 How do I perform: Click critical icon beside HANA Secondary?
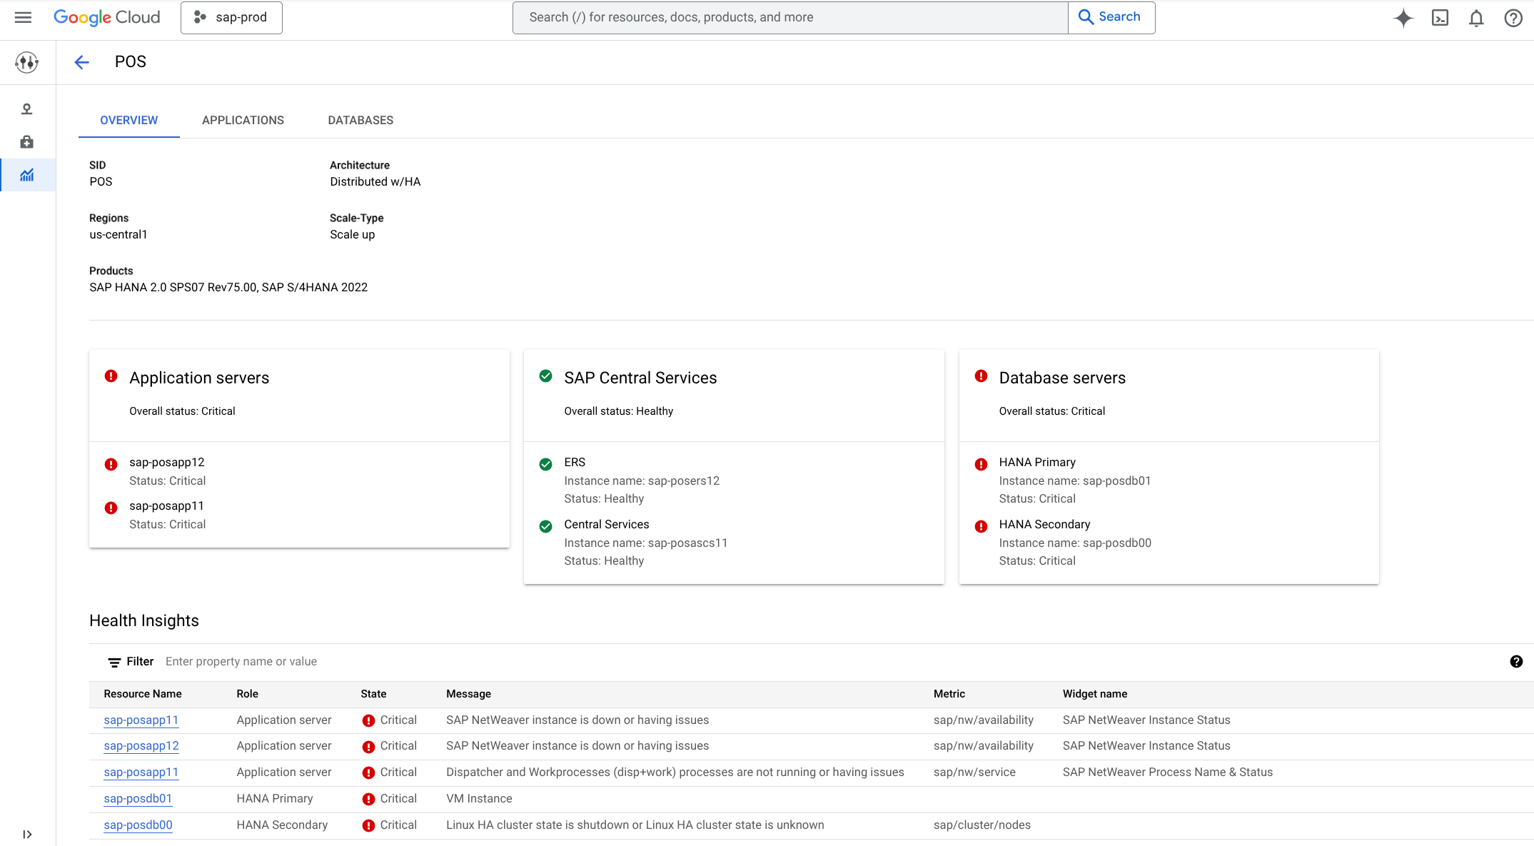982,526
